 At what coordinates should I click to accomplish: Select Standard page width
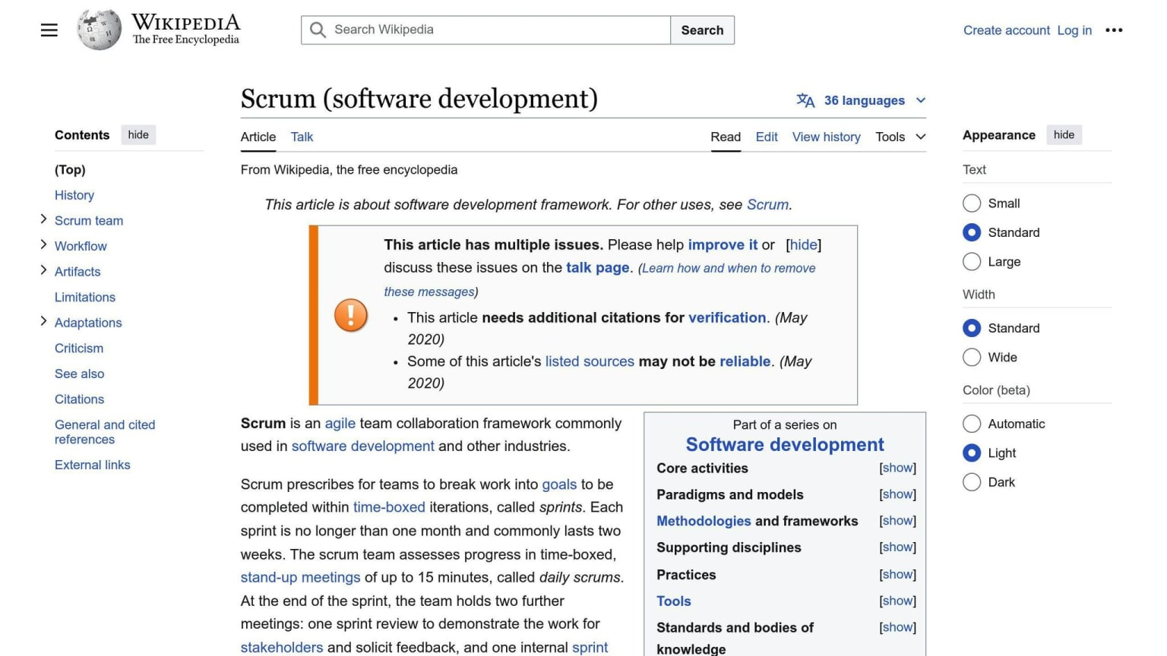point(972,328)
